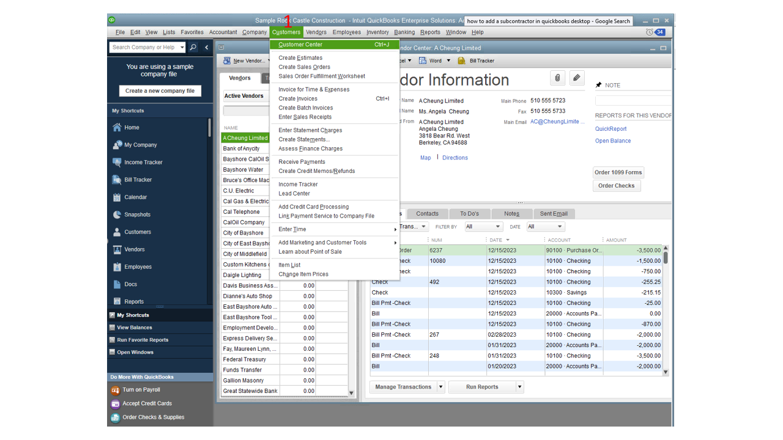783x440 pixels.
Task: Switch to the To Do's tab
Action: pos(470,213)
